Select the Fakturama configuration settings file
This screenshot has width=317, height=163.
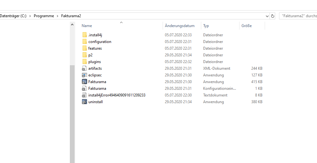[x=97, y=89]
